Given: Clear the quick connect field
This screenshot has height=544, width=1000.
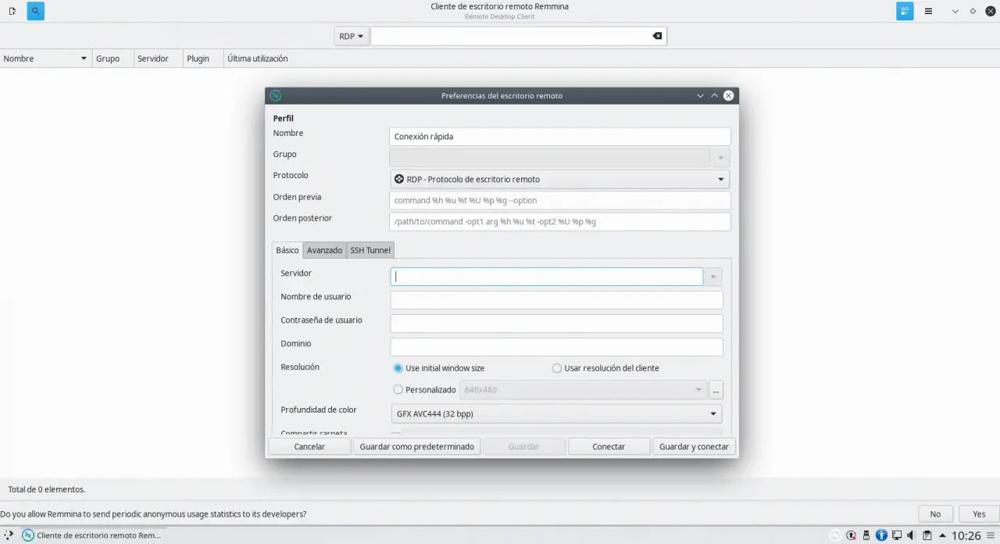Looking at the screenshot, I should (657, 36).
